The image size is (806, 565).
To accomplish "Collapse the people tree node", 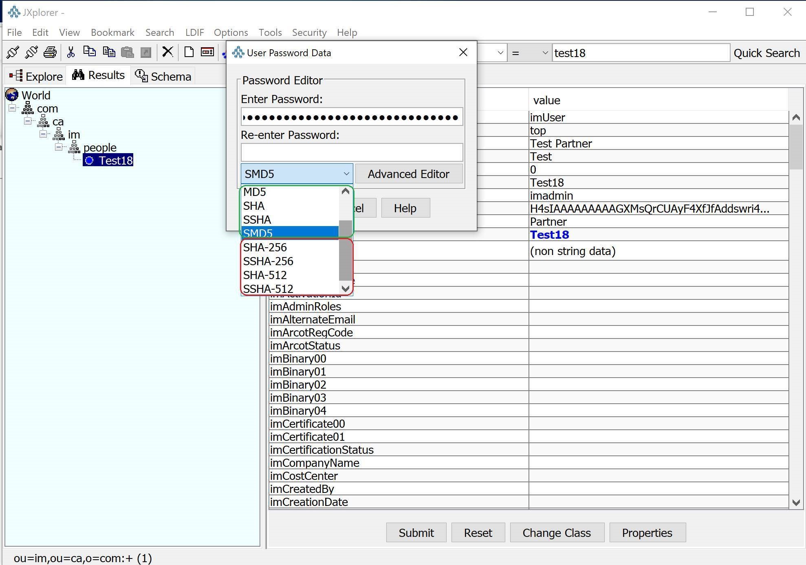I will [59, 147].
